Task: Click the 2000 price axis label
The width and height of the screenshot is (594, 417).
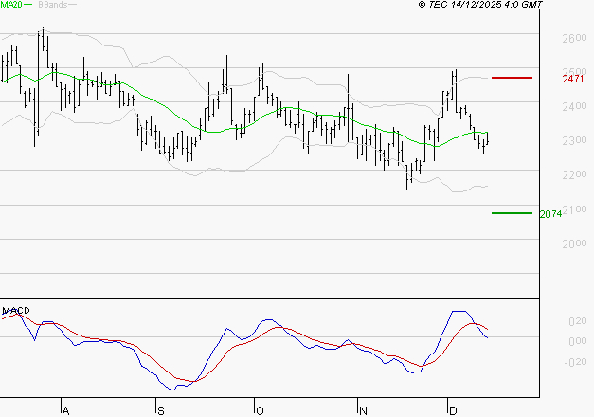Action: 574,244
